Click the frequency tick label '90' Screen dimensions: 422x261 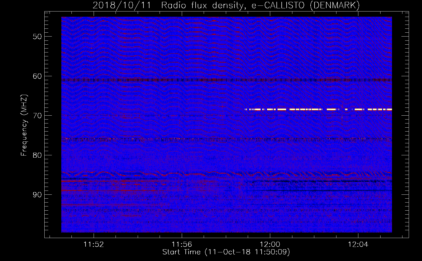(37, 195)
